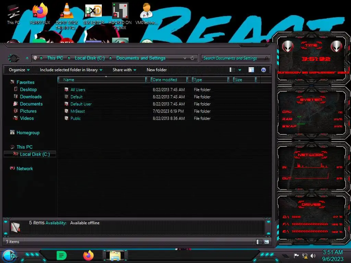Open volume speaker tray icon
This screenshot has width=351, height=263.
tap(313, 255)
